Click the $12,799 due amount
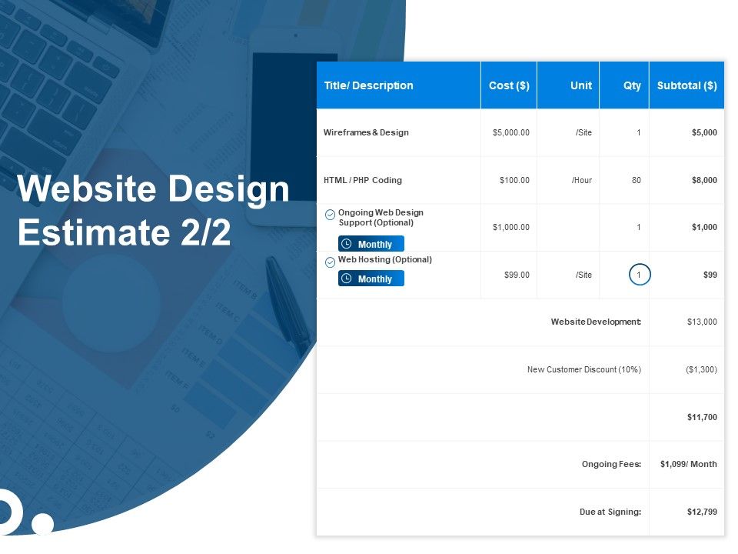Screen dimensions: 738x554 (702, 512)
